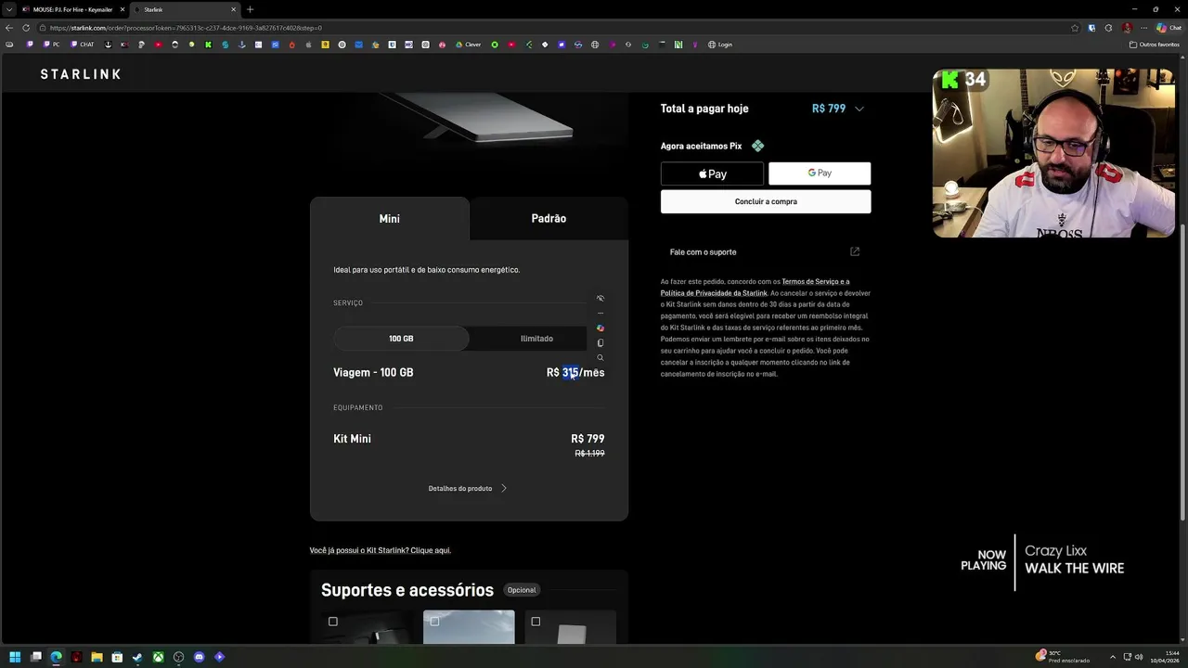Click the Pix logo icon
This screenshot has height=668, width=1188.
(758, 146)
